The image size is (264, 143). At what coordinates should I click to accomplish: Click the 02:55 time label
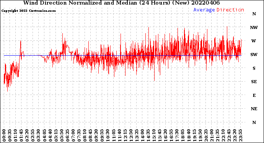33,135
